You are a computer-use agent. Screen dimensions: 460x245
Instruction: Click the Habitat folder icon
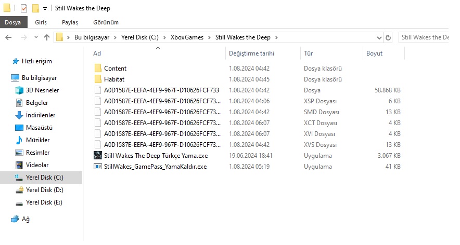click(x=98, y=79)
